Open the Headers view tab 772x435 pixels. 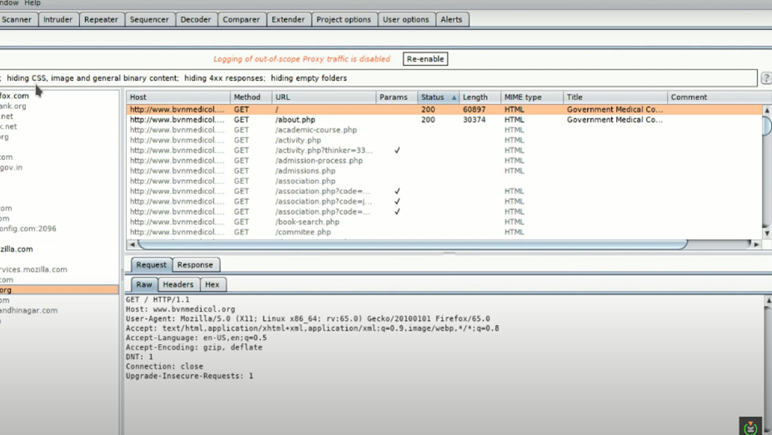tap(178, 285)
